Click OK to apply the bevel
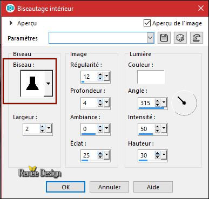The width and height of the screenshot is (209, 199). point(65,187)
